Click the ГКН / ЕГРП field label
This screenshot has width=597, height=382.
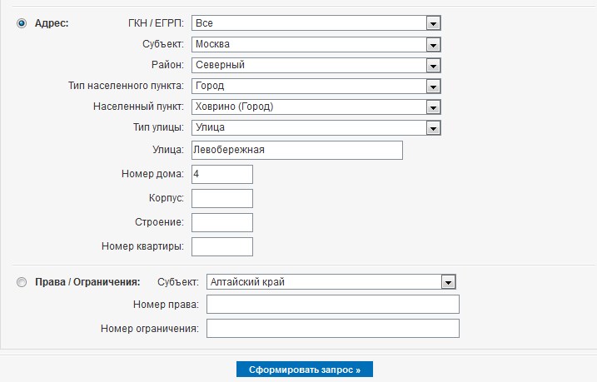(151, 23)
